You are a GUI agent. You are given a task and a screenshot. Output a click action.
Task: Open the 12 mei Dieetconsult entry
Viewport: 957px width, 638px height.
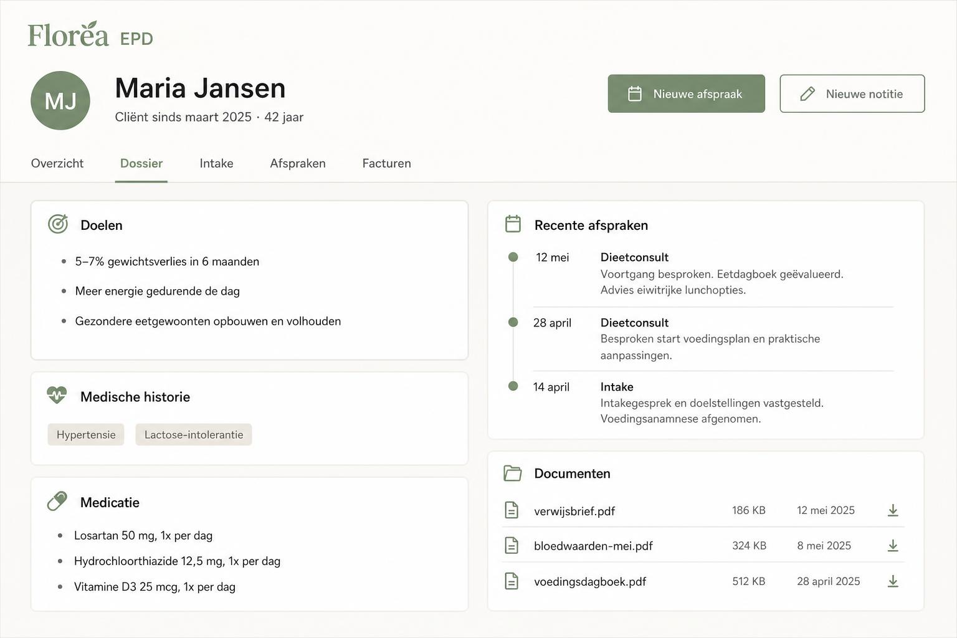coord(634,257)
